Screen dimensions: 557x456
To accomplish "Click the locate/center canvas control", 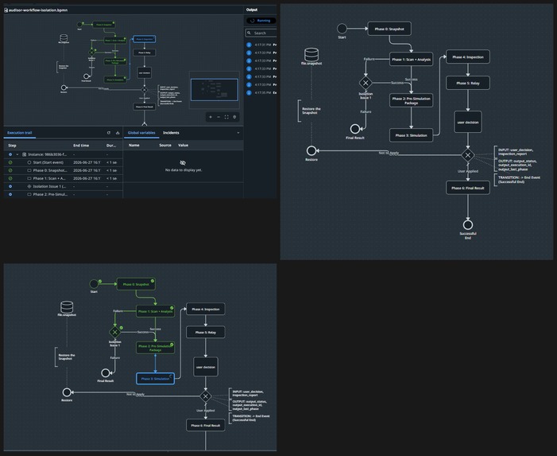I will [x=234, y=117].
